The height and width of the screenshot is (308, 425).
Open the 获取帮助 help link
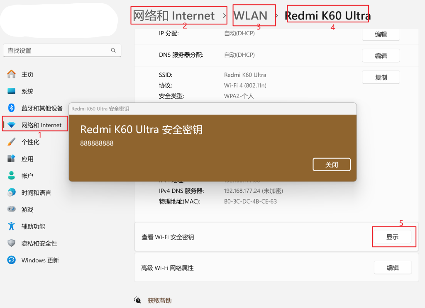click(159, 301)
